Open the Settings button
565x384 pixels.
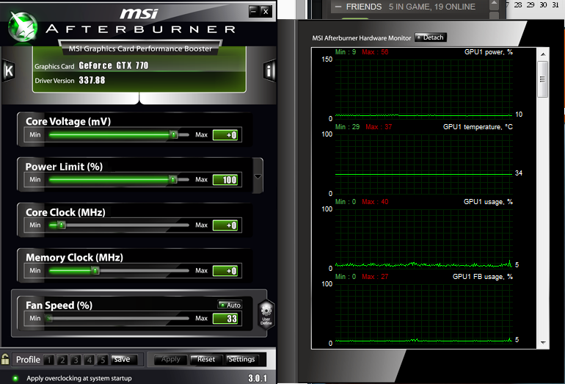pos(242,360)
